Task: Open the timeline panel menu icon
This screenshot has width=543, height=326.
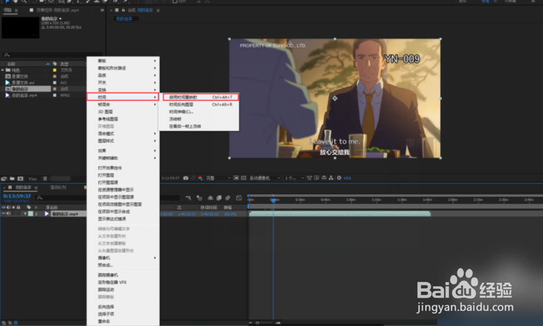Action: [x=36, y=187]
